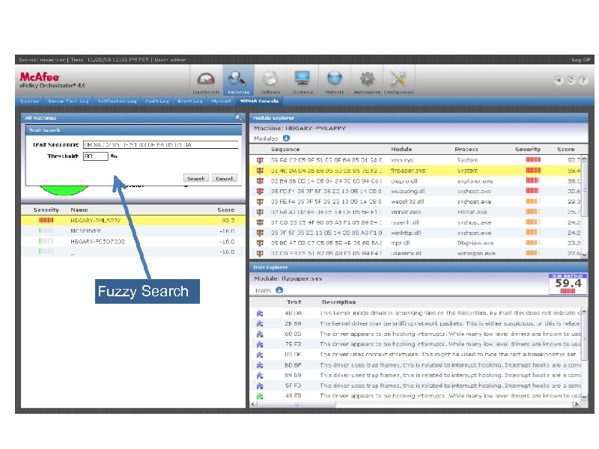Click the explorer.exe process cell
The image size is (599, 449).
tap(475, 181)
